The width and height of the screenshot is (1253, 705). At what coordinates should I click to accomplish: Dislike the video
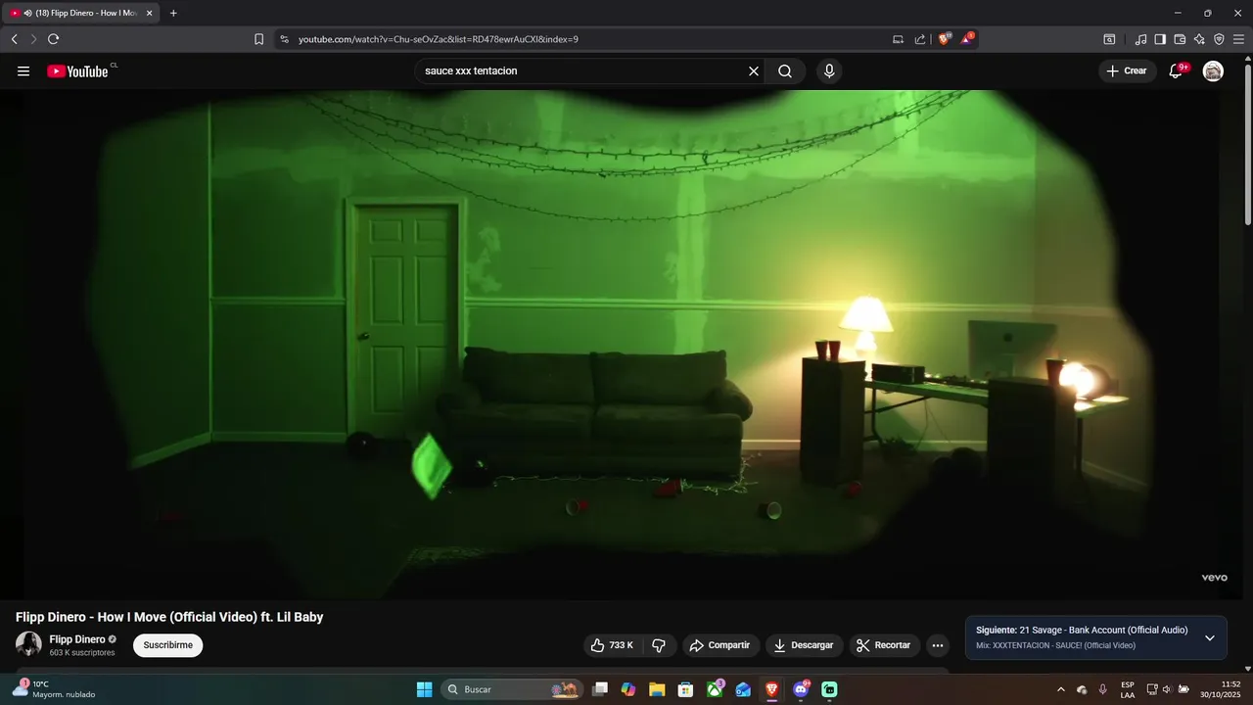(x=659, y=645)
